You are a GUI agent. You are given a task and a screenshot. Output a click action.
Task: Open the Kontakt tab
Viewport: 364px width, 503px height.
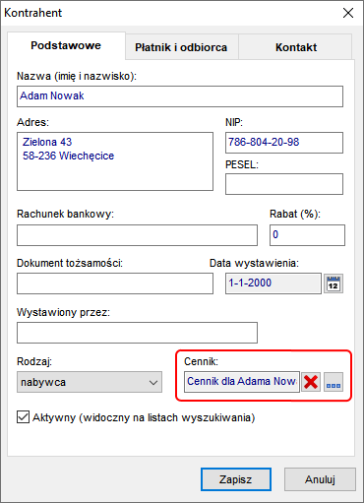pyautogui.click(x=296, y=47)
